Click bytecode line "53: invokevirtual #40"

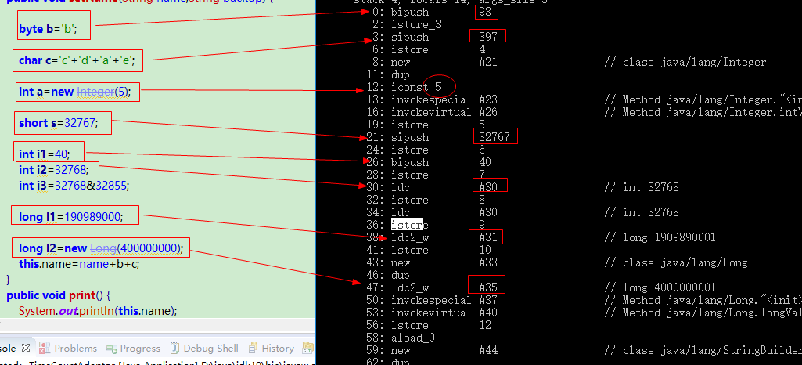(x=432, y=313)
